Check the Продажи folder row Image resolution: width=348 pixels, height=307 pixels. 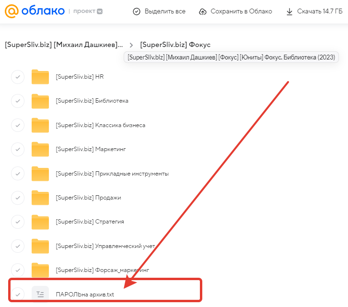pyautogui.click(x=18, y=198)
